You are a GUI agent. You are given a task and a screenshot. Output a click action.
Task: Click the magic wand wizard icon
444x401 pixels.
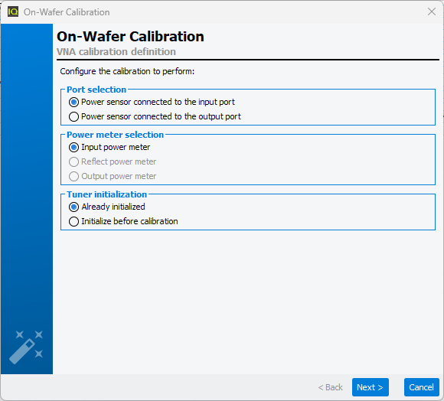26,347
